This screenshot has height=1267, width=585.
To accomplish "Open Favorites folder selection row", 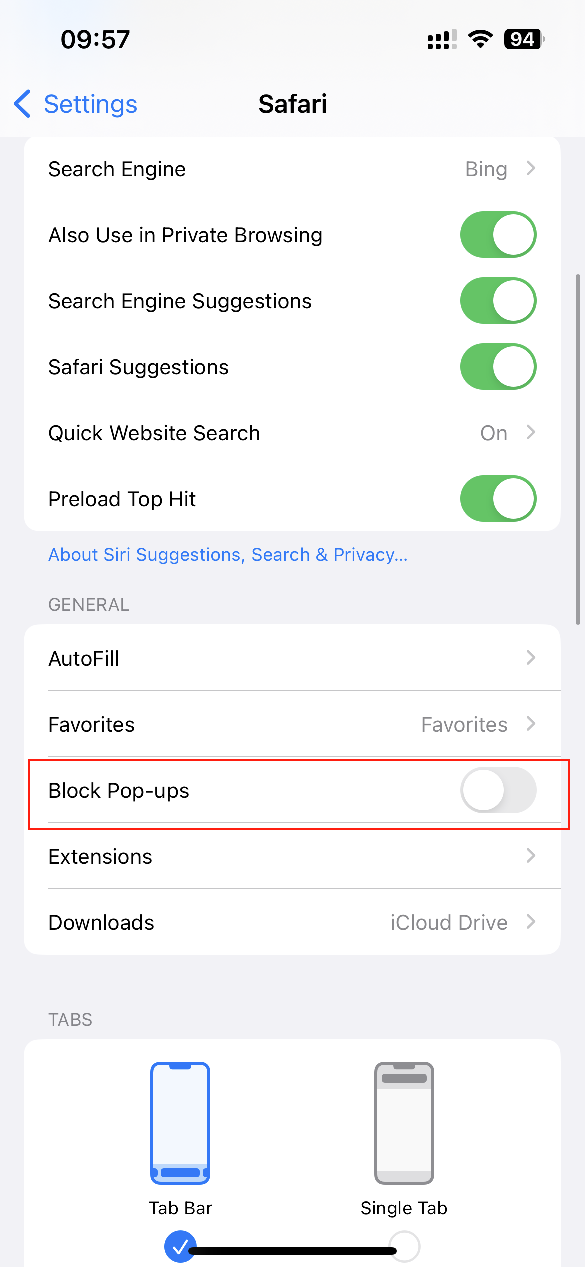I will [x=292, y=724].
